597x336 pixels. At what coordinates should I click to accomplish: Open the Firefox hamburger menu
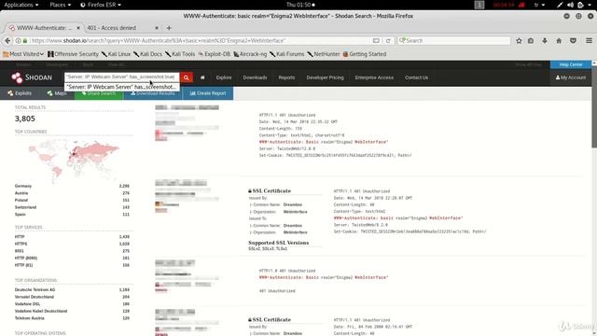(x=589, y=41)
